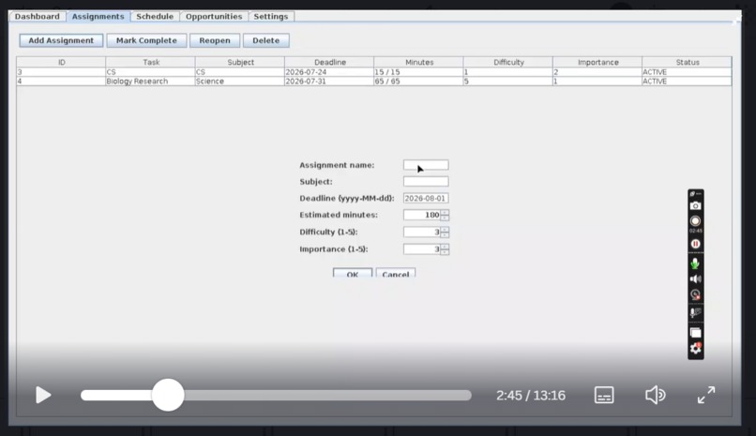
Task: Click the Estimated minutes value field
Action: click(422, 215)
